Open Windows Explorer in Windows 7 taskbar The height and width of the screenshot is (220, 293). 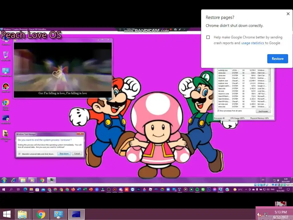tap(23, 180)
